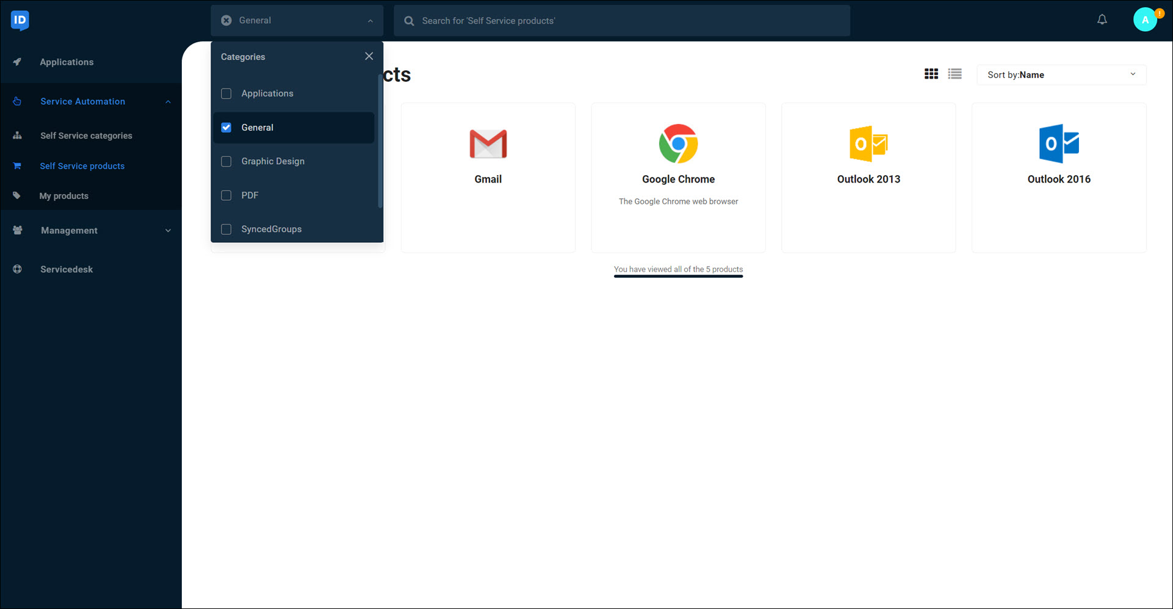1173x609 pixels.
Task: Click the Service Automation hand icon
Action: tap(17, 101)
